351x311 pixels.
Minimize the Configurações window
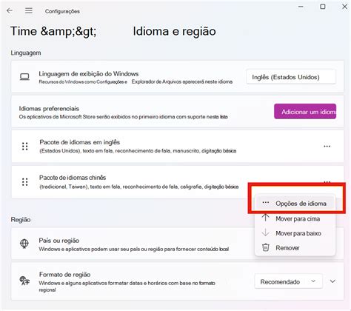[301, 7]
